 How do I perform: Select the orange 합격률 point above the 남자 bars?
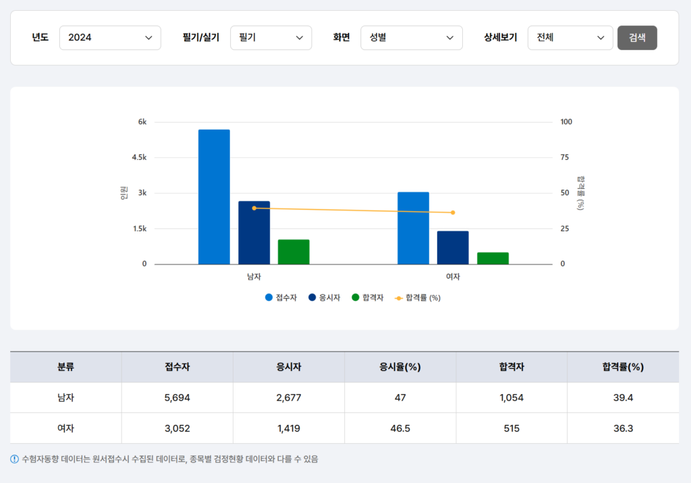(254, 208)
